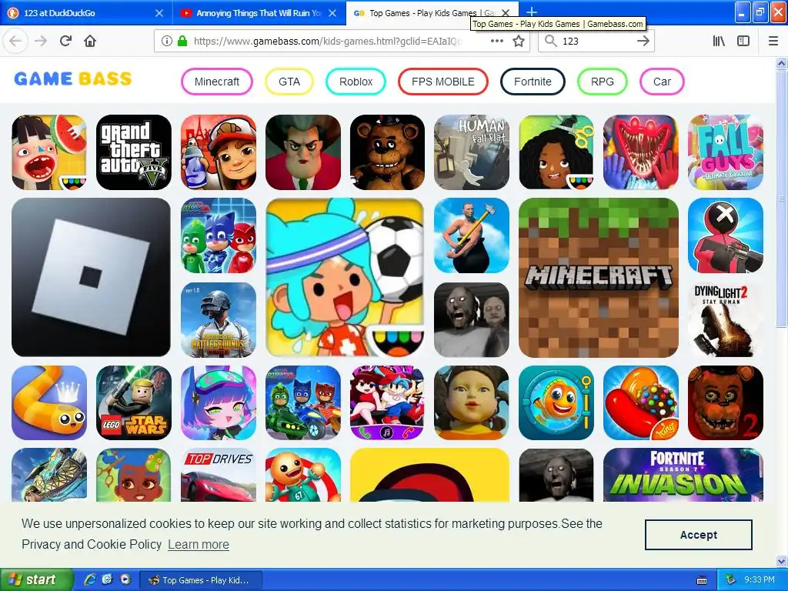Viewport: 788px width, 591px height.
Task: Follow the Learn more cookie policy link
Action: [x=199, y=544]
